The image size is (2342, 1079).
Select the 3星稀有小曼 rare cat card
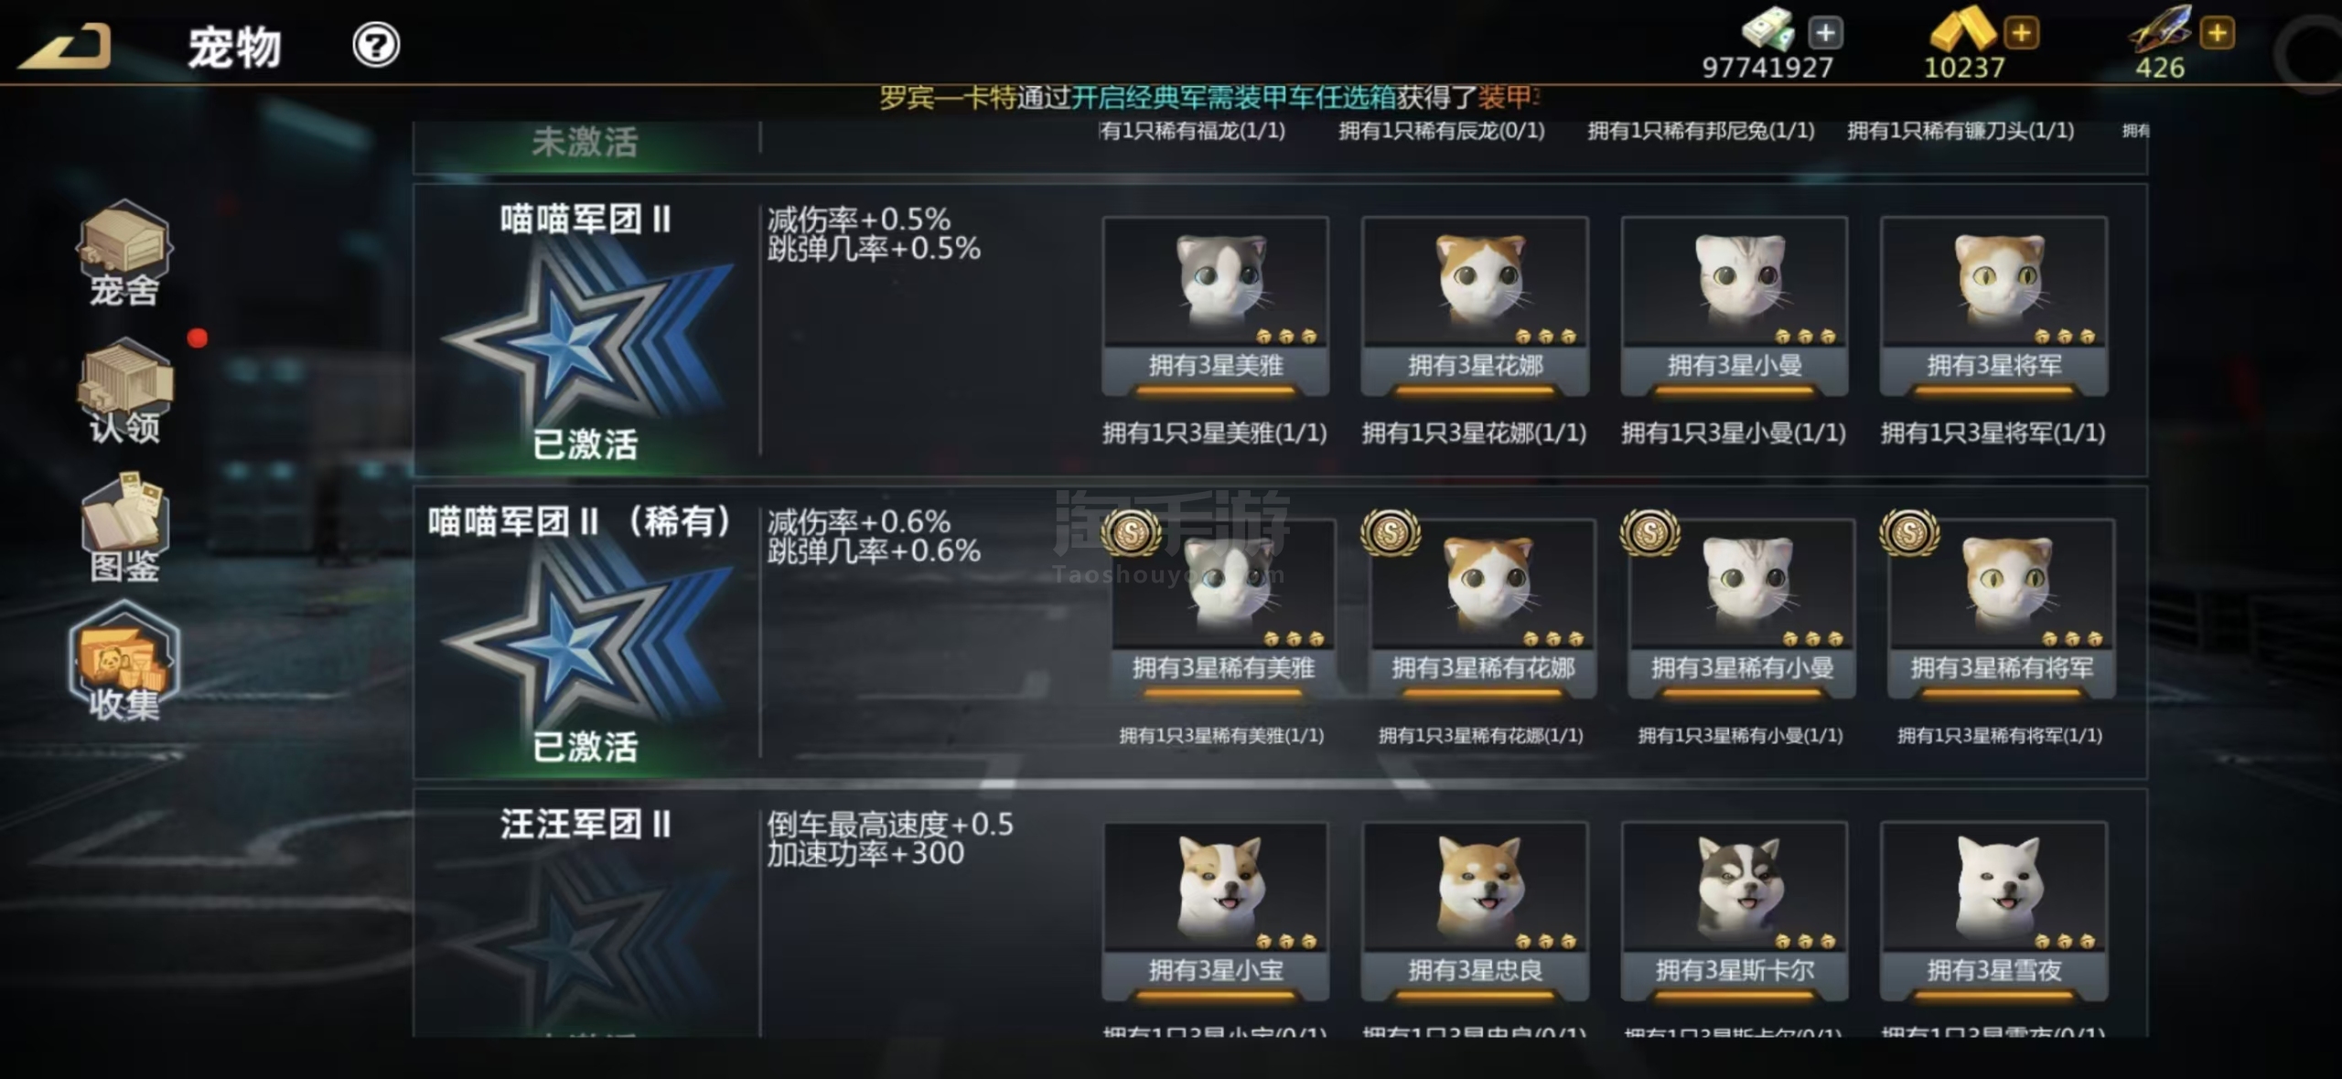[x=1742, y=609]
